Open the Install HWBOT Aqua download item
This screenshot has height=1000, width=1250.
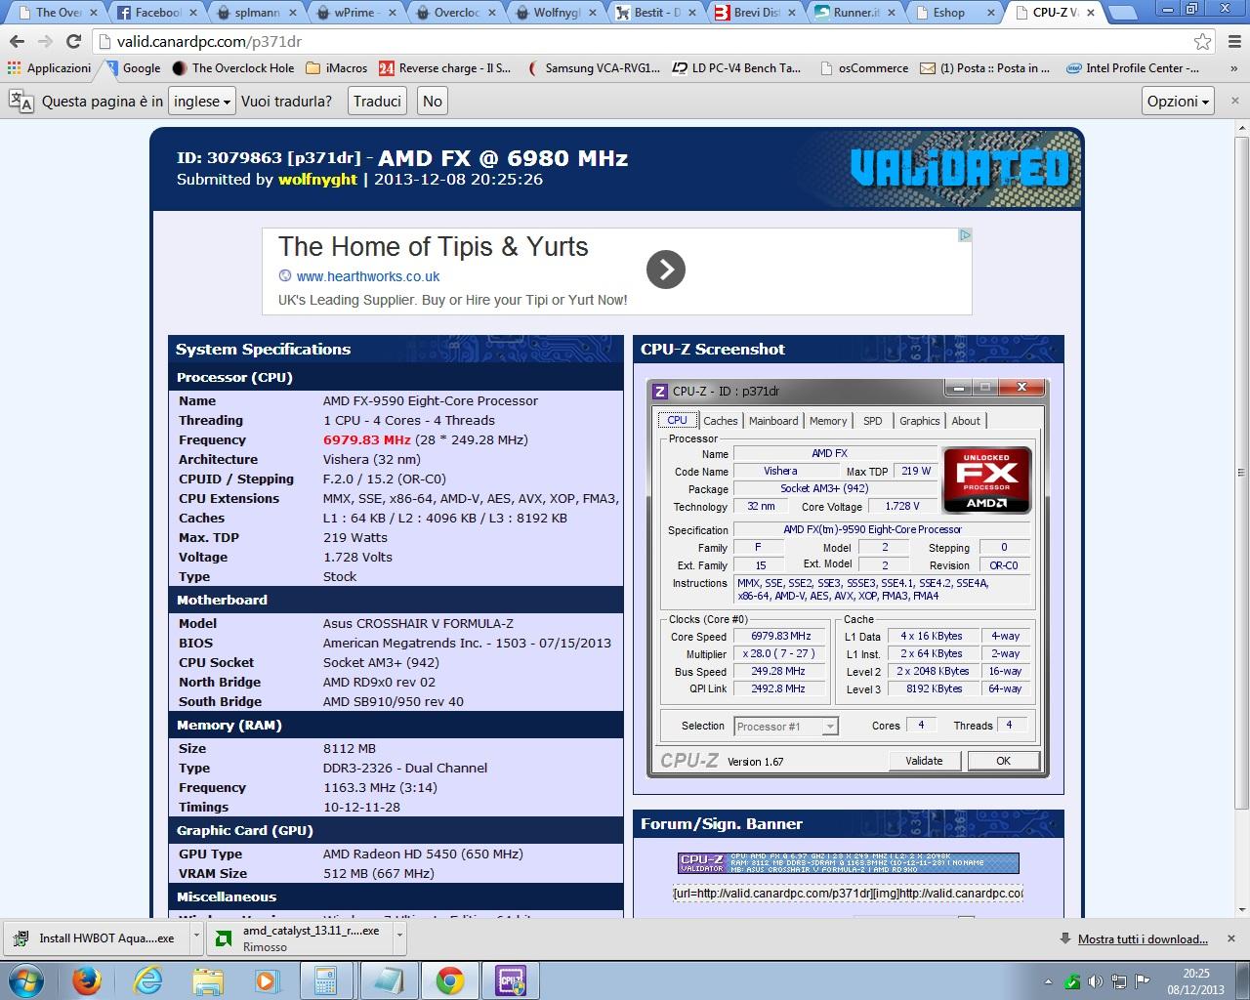point(98,938)
